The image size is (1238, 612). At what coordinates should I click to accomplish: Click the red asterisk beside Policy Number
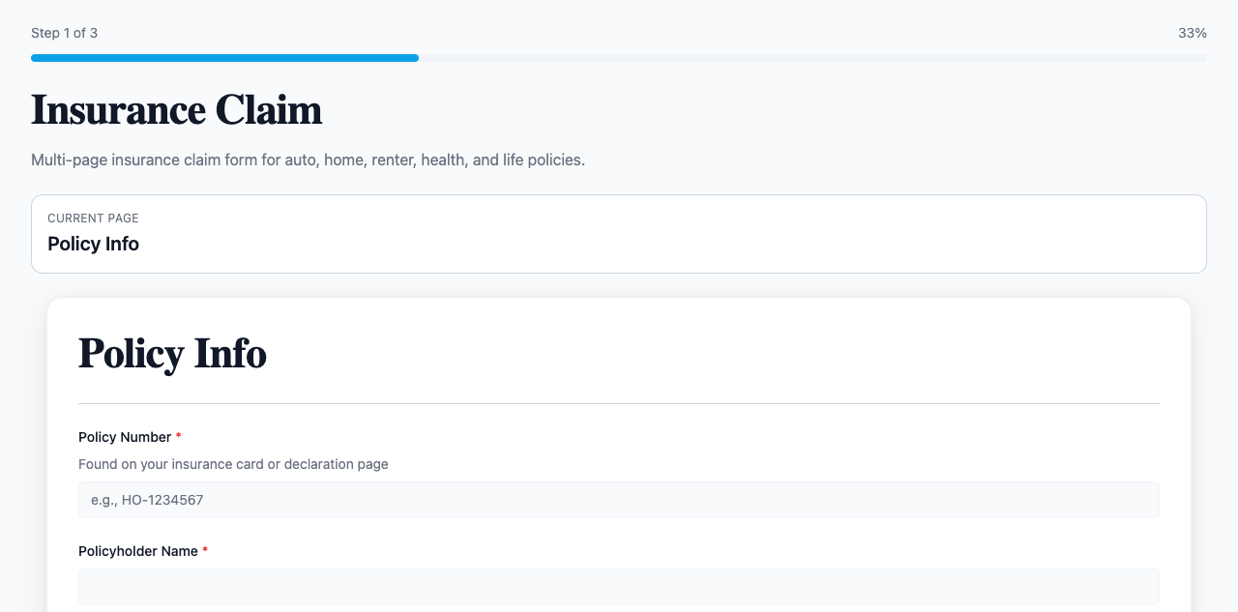[179, 437]
